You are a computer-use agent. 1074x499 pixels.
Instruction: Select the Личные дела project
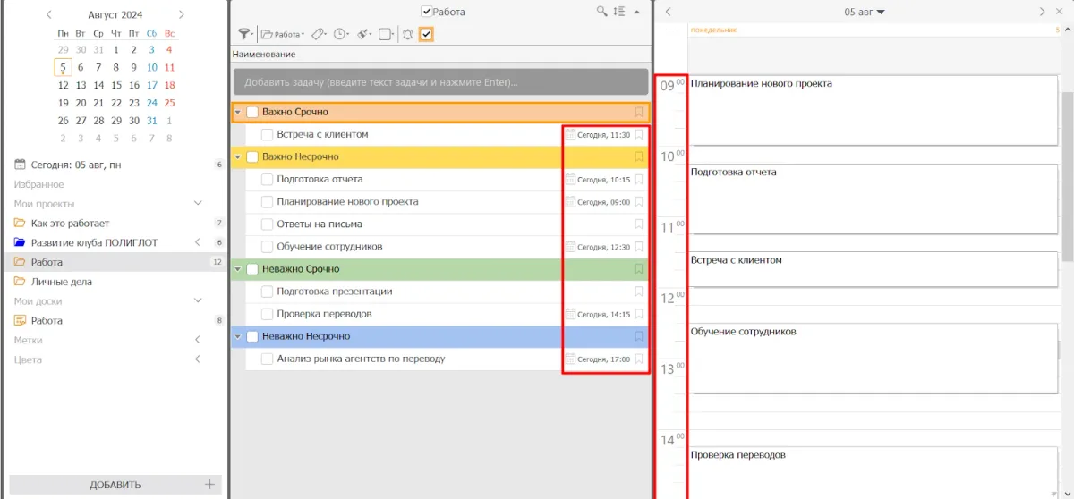(61, 282)
